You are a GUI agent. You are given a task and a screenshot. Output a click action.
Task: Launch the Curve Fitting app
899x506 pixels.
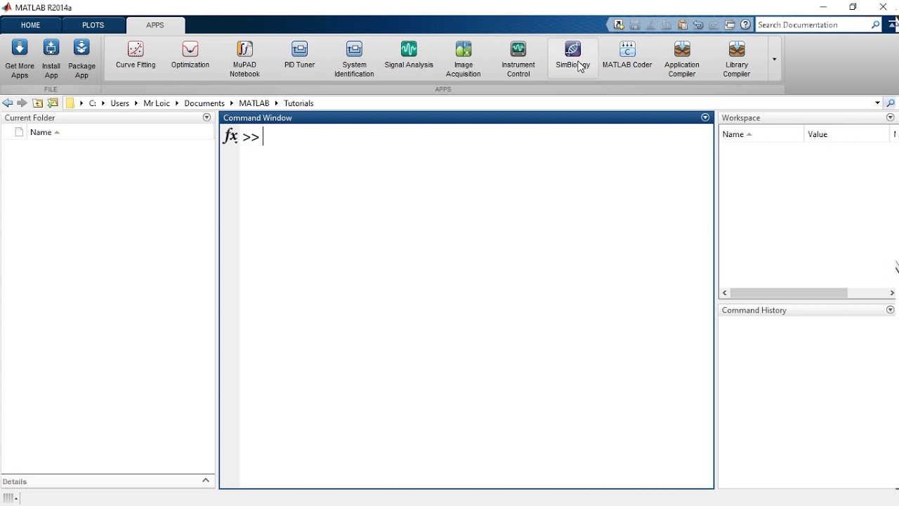[136, 55]
